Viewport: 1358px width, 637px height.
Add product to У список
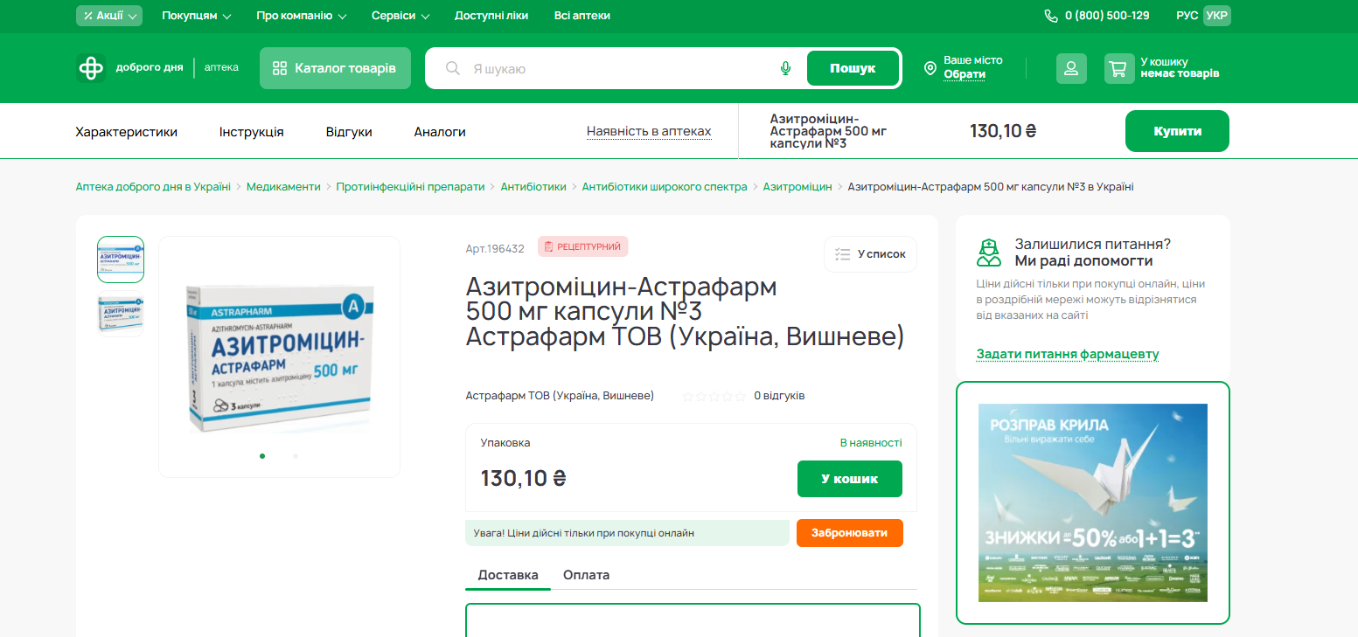[870, 254]
